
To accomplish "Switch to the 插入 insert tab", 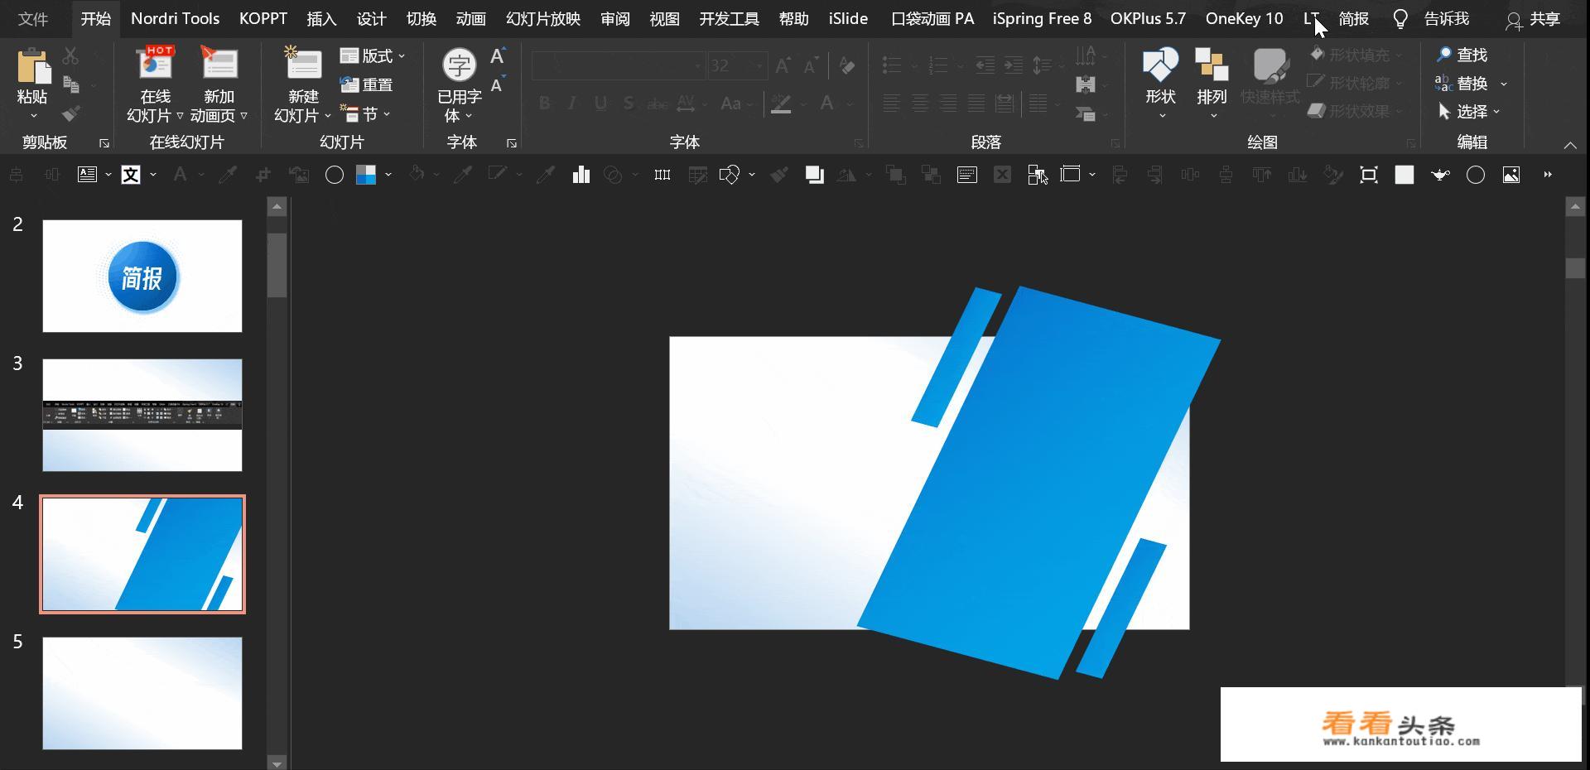I will pos(321,18).
